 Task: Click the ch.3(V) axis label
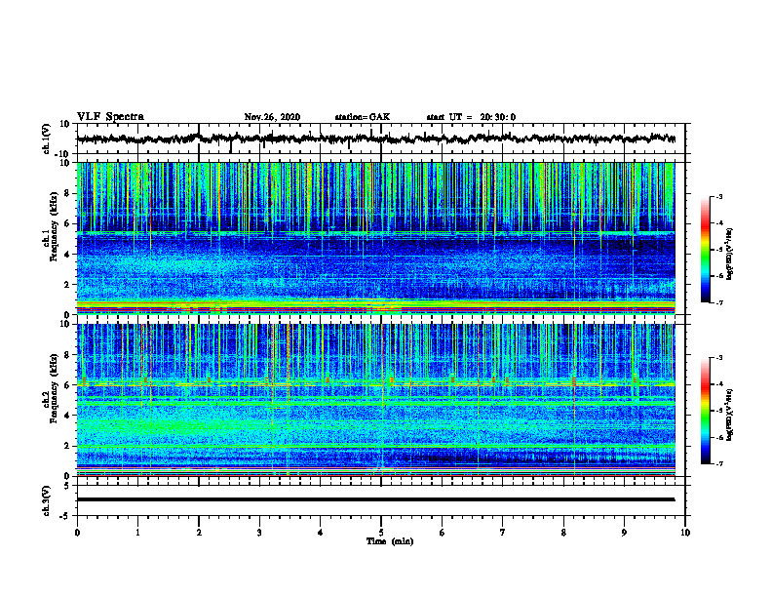coord(47,500)
